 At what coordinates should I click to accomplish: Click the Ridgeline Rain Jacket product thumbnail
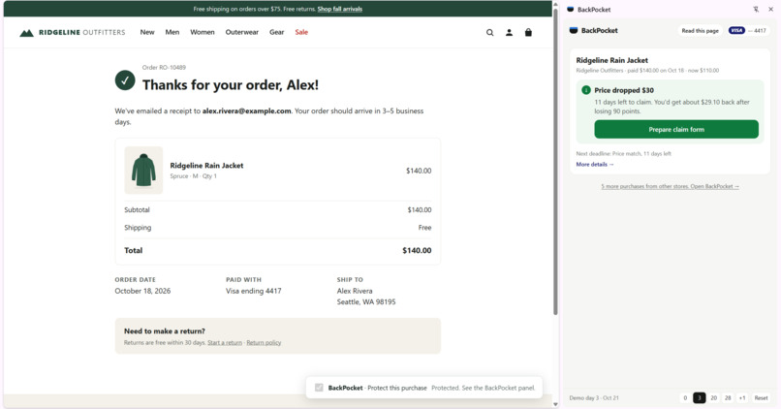click(x=143, y=171)
